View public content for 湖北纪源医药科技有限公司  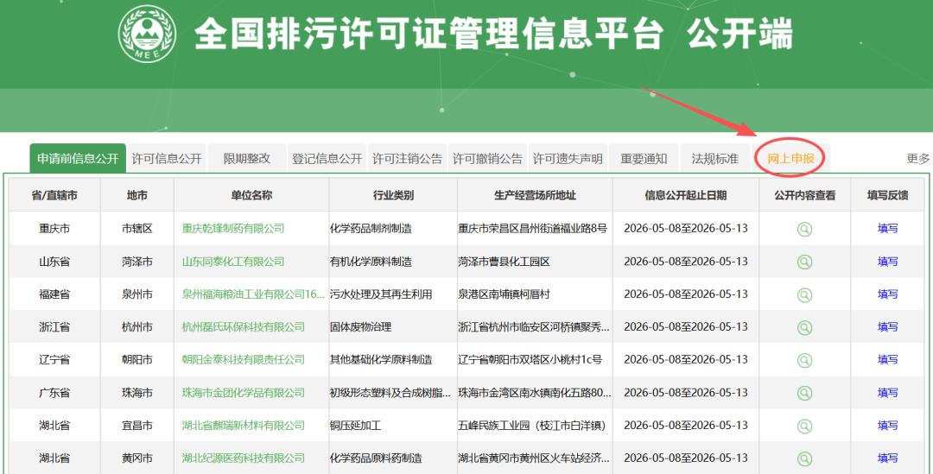(804, 458)
